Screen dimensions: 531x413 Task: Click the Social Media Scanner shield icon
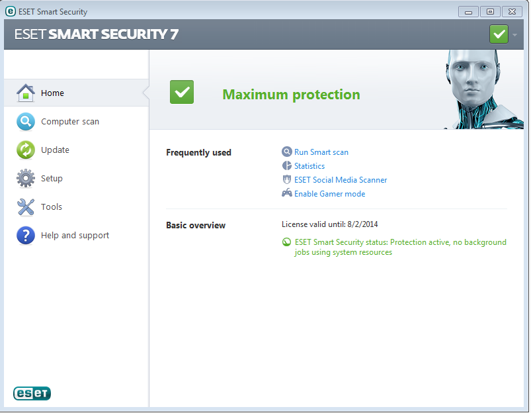coord(287,180)
